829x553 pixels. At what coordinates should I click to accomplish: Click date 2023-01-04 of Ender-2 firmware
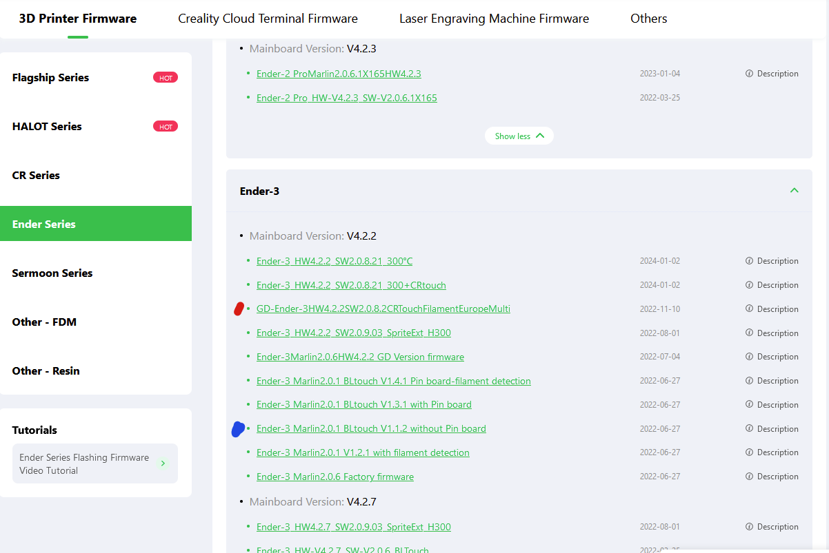660,74
